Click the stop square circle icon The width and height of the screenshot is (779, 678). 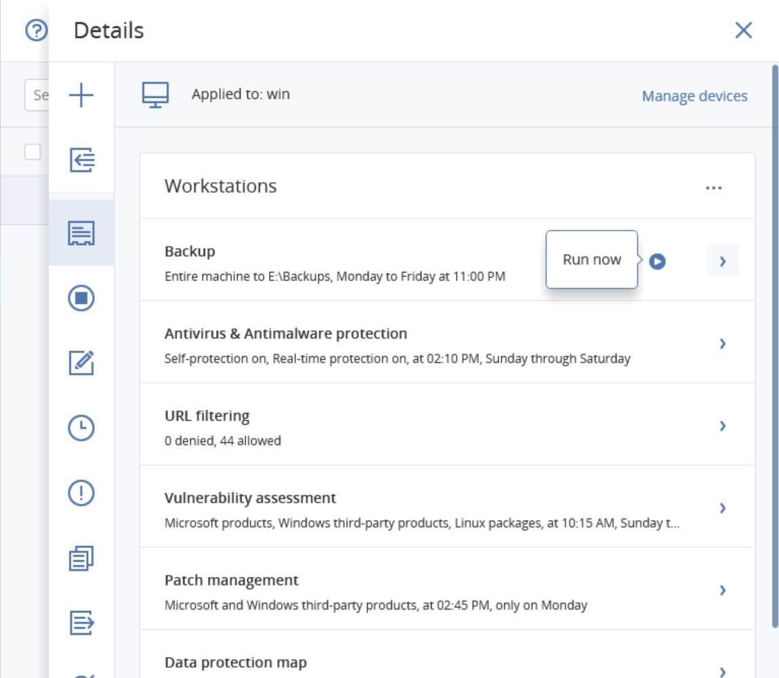point(81,298)
